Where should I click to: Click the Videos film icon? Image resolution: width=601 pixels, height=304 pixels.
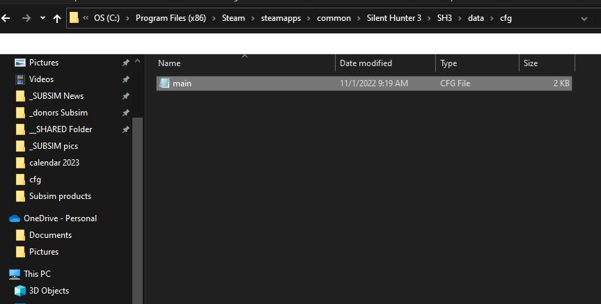[x=20, y=79]
